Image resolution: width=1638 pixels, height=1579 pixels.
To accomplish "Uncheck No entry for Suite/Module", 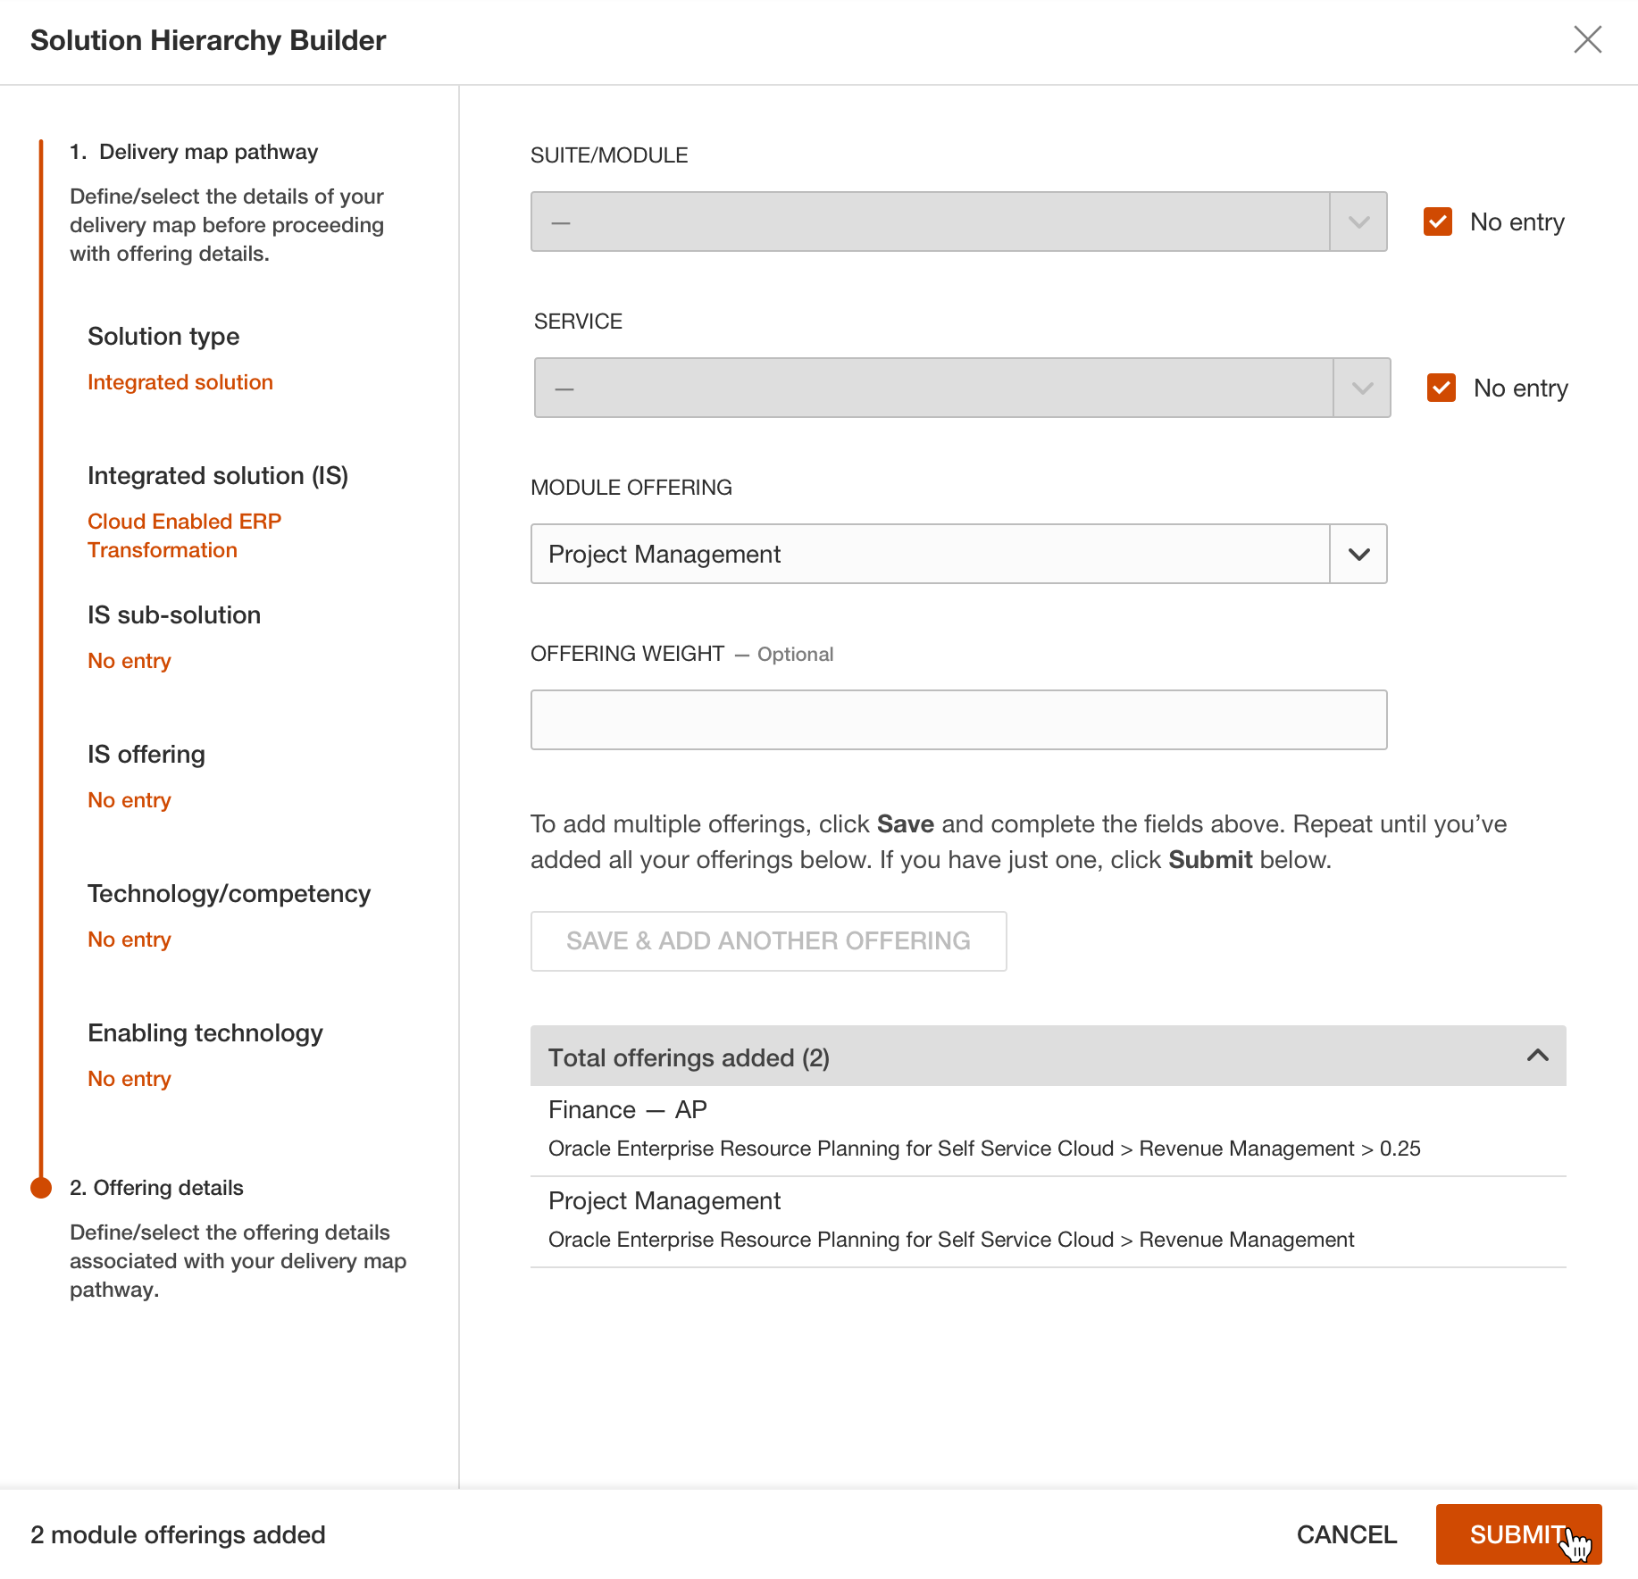I will 1438,221.
